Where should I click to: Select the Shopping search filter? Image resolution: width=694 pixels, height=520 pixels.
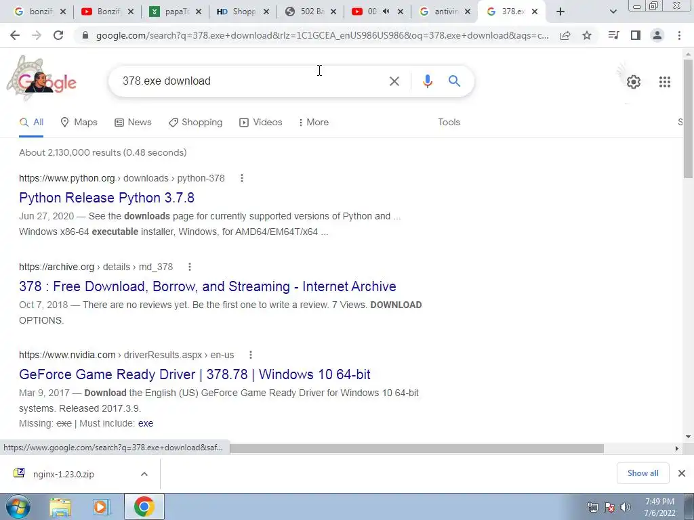pyautogui.click(x=196, y=123)
